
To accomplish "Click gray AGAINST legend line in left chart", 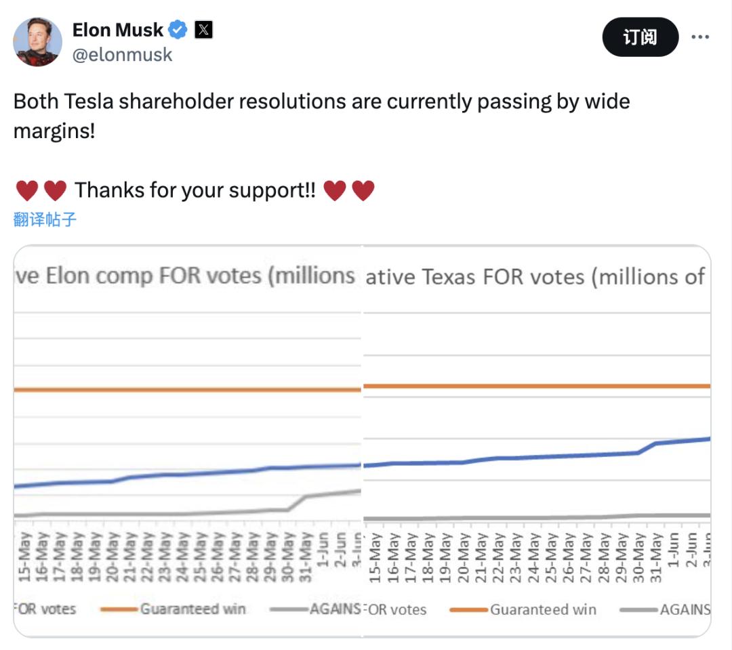I will pos(289,609).
